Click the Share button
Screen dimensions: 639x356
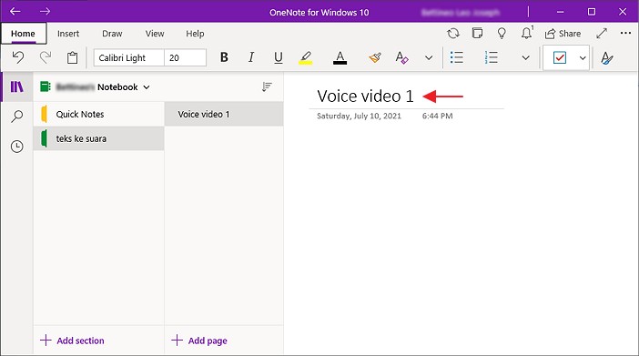(563, 34)
